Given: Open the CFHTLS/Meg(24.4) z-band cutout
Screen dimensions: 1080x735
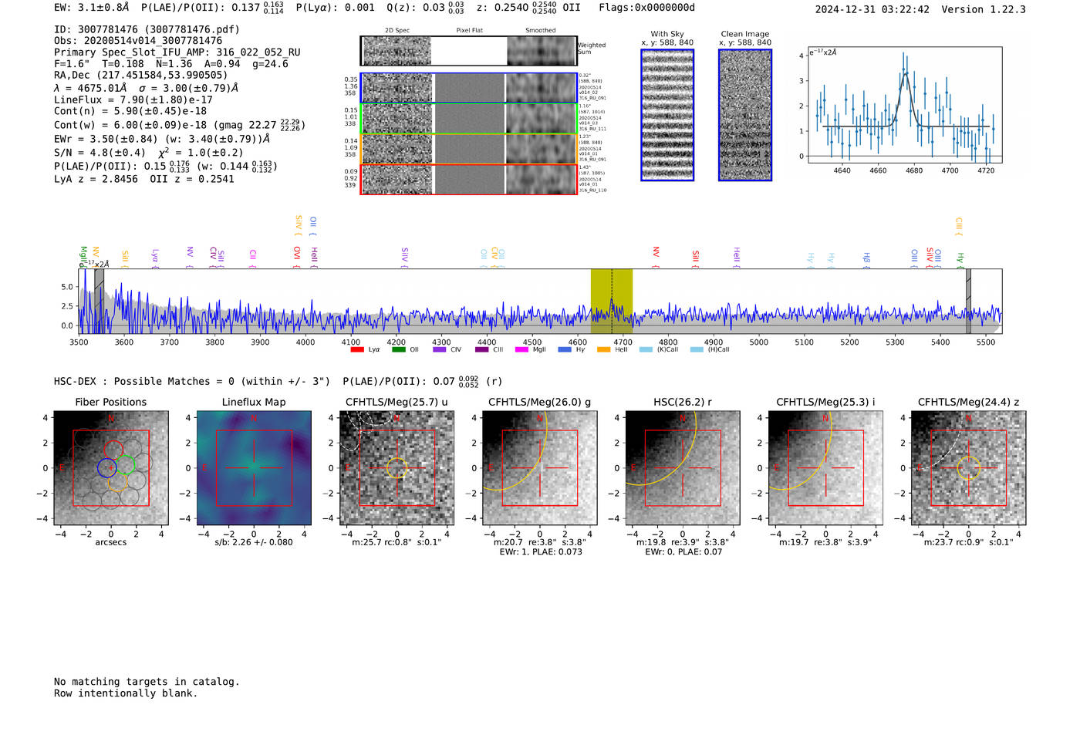Looking at the screenshot, I should coord(969,468).
